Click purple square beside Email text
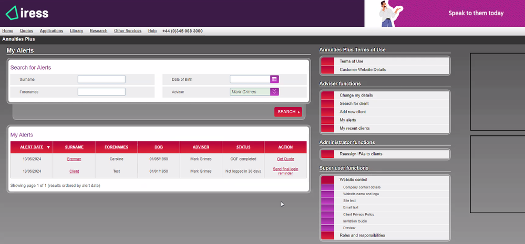 point(328,208)
